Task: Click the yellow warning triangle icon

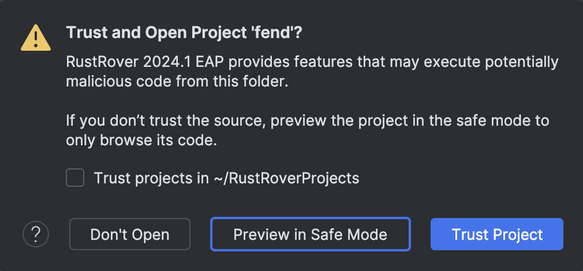Action: (x=36, y=38)
